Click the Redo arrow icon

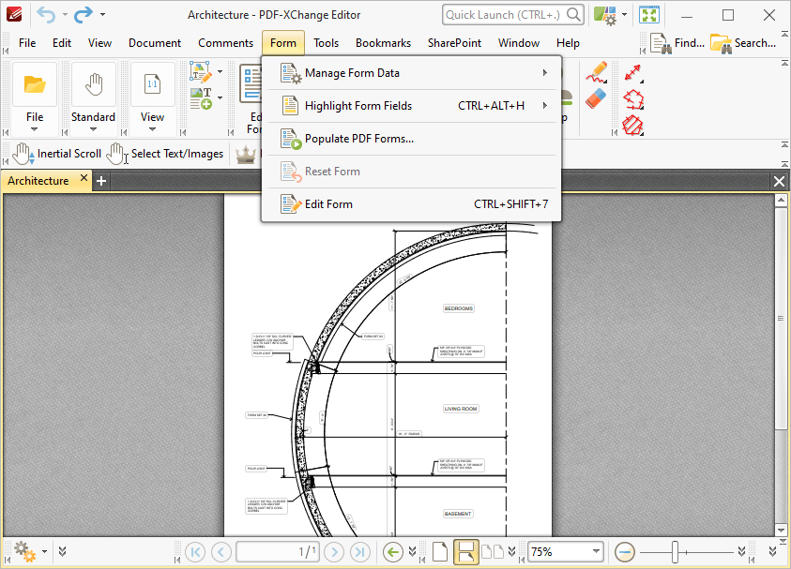click(84, 15)
